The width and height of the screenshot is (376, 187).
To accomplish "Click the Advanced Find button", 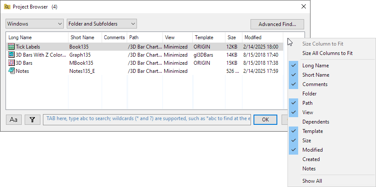I will (x=278, y=24).
